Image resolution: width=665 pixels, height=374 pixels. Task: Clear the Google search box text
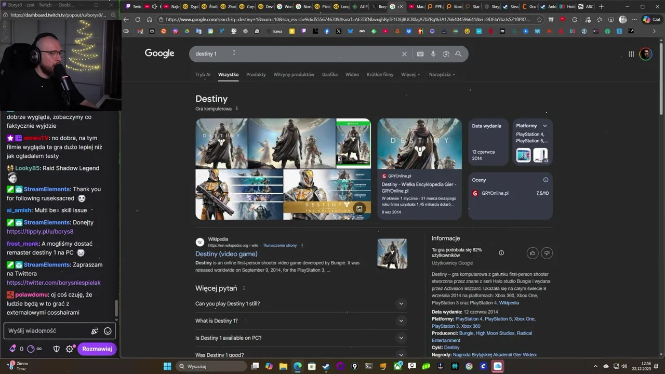click(x=404, y=54)
